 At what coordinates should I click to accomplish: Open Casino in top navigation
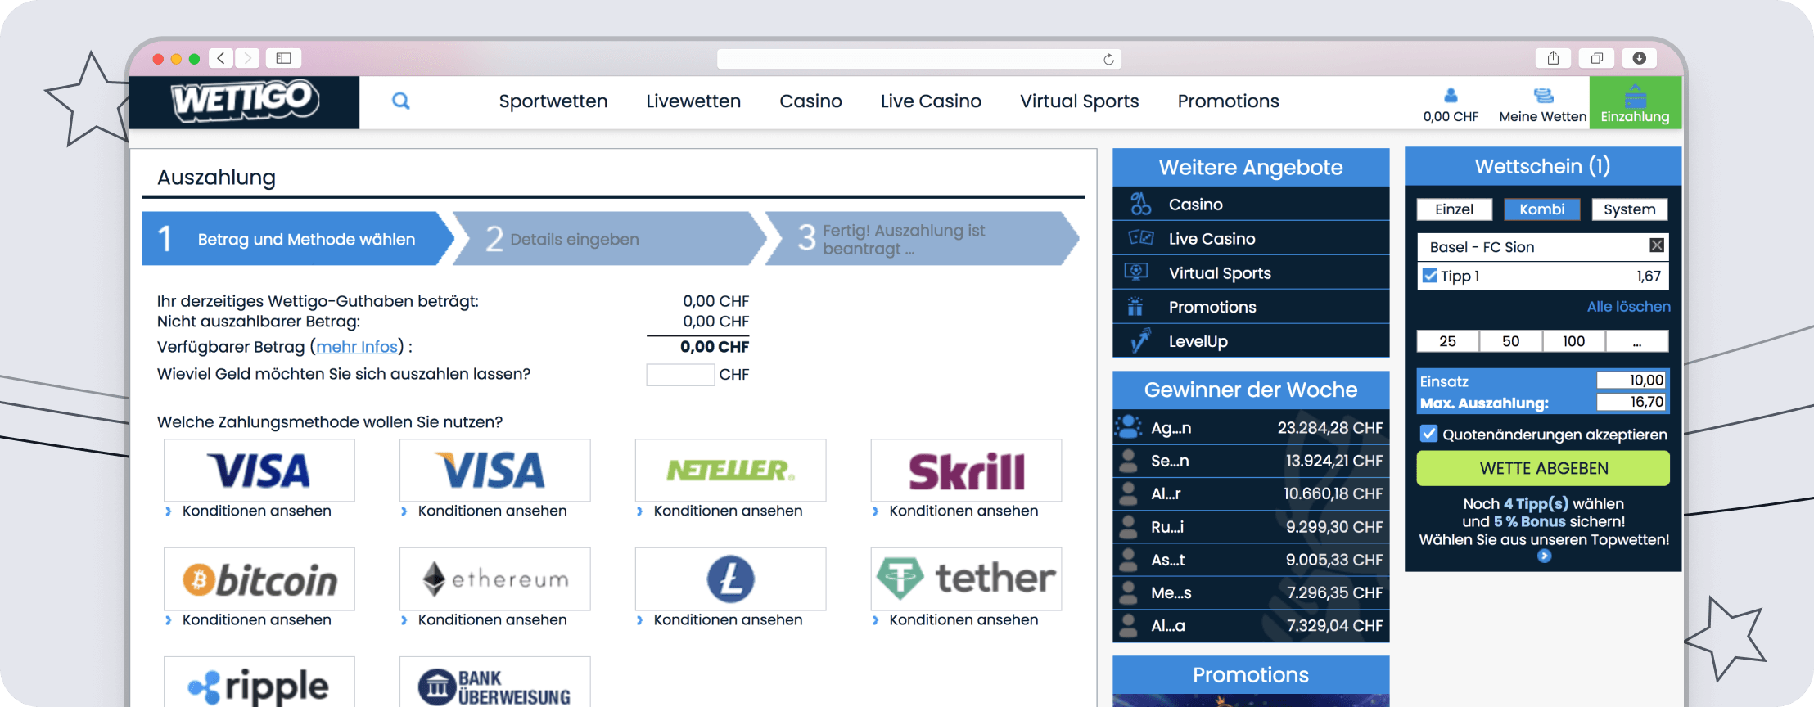[x=810, y=101]
